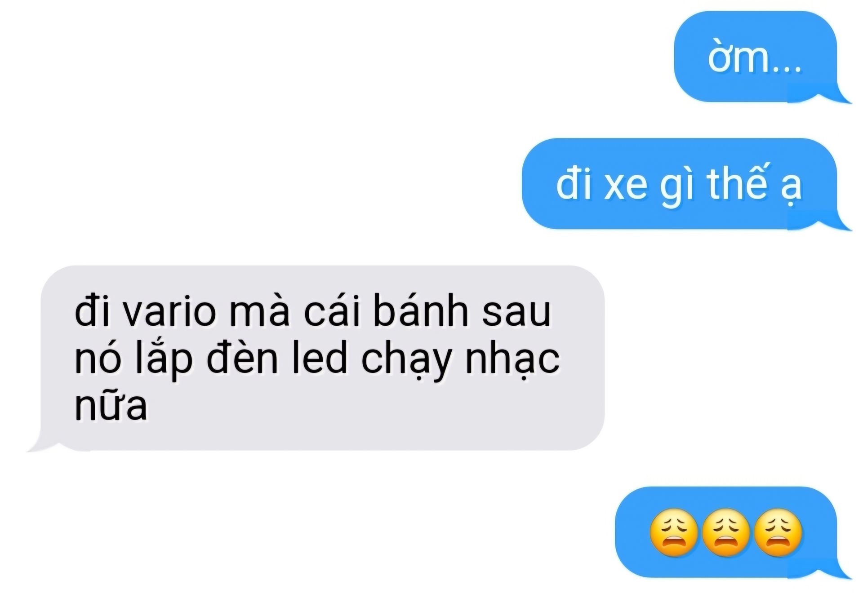
Task: Click the middle weary face emoji
Action: pos(725,533)
